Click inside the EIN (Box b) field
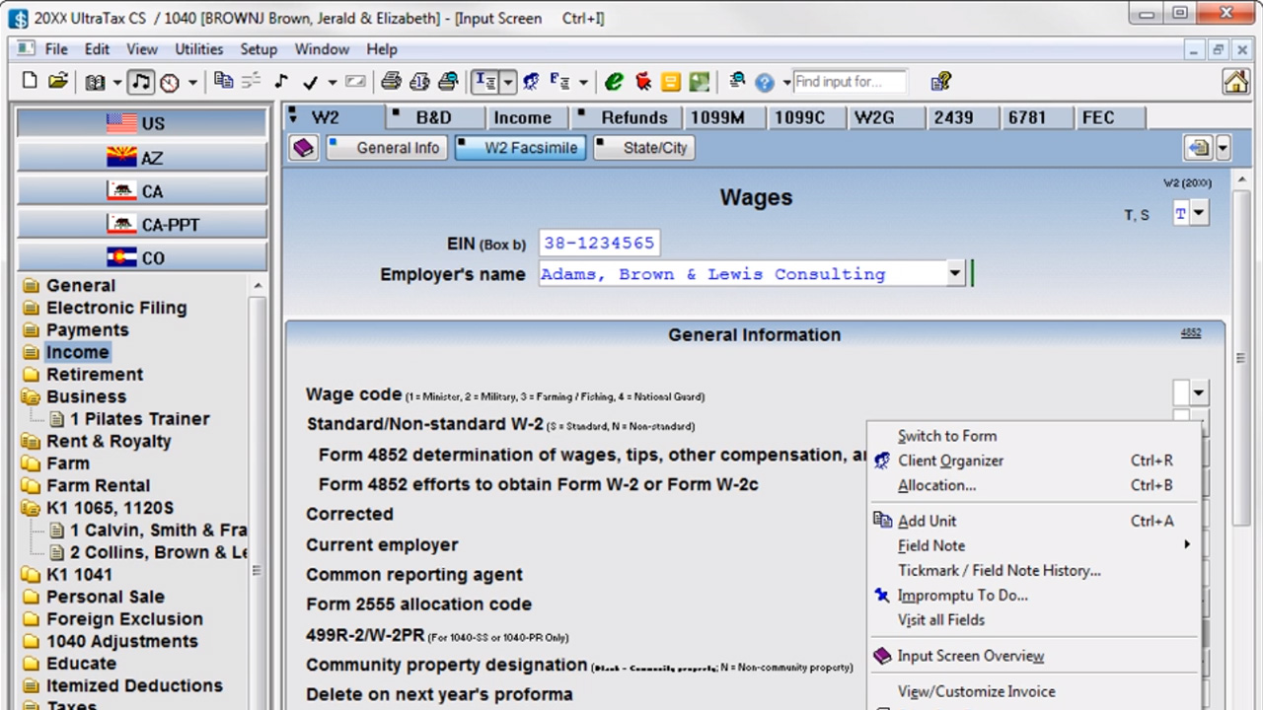The image size is (1263, 710). click(598, 244)
